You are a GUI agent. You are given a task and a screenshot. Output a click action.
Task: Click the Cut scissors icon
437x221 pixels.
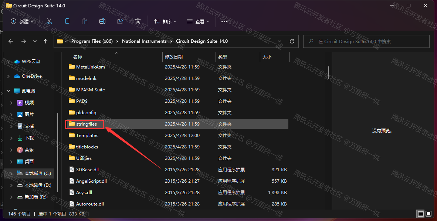coord(49,21)
